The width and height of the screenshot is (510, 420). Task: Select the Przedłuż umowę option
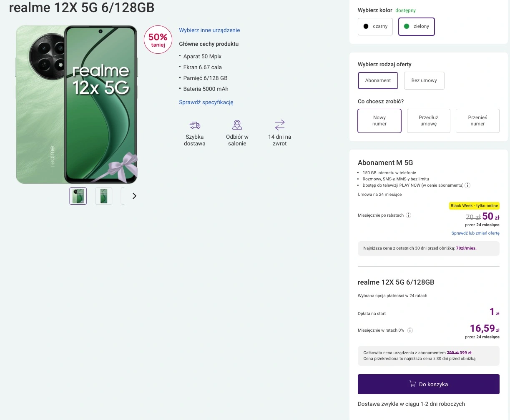428,121
